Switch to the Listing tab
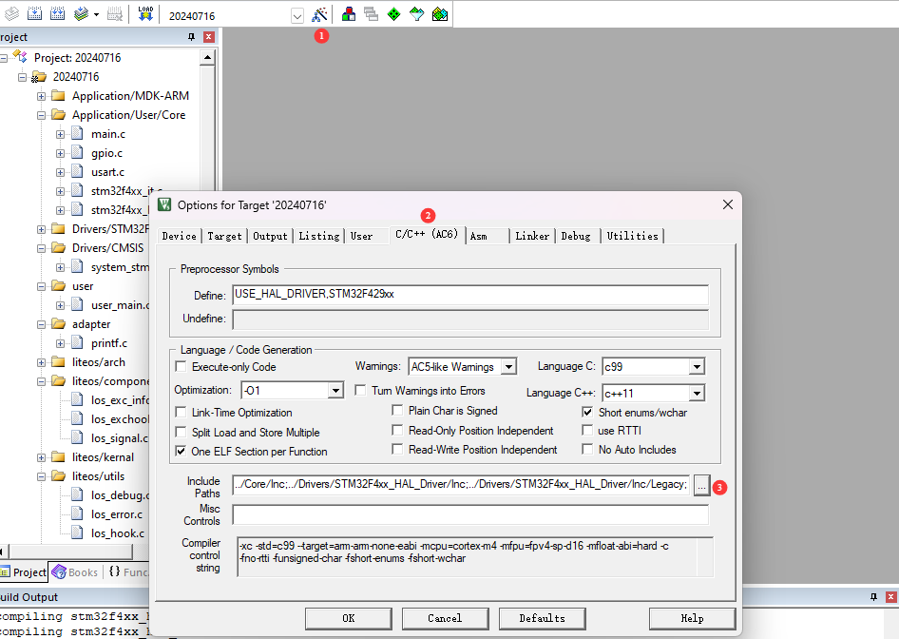 318,236
